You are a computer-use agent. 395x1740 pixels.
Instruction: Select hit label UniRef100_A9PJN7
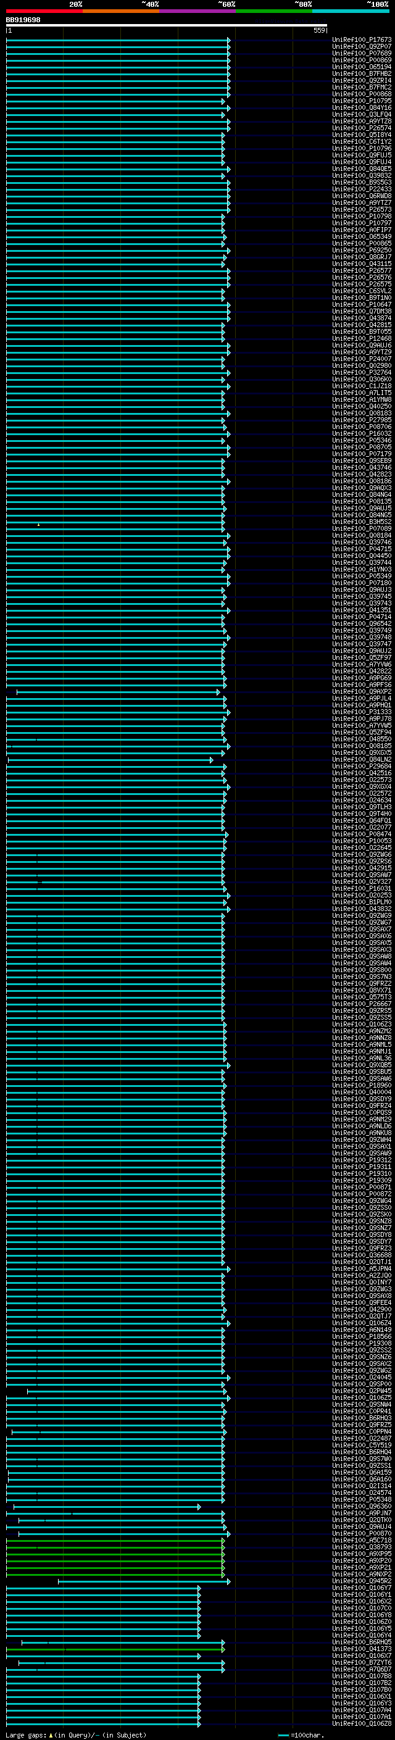tap(362, 1513)
